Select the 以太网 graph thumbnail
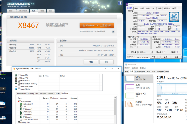The image size is (187, 124). coord(130,104)
